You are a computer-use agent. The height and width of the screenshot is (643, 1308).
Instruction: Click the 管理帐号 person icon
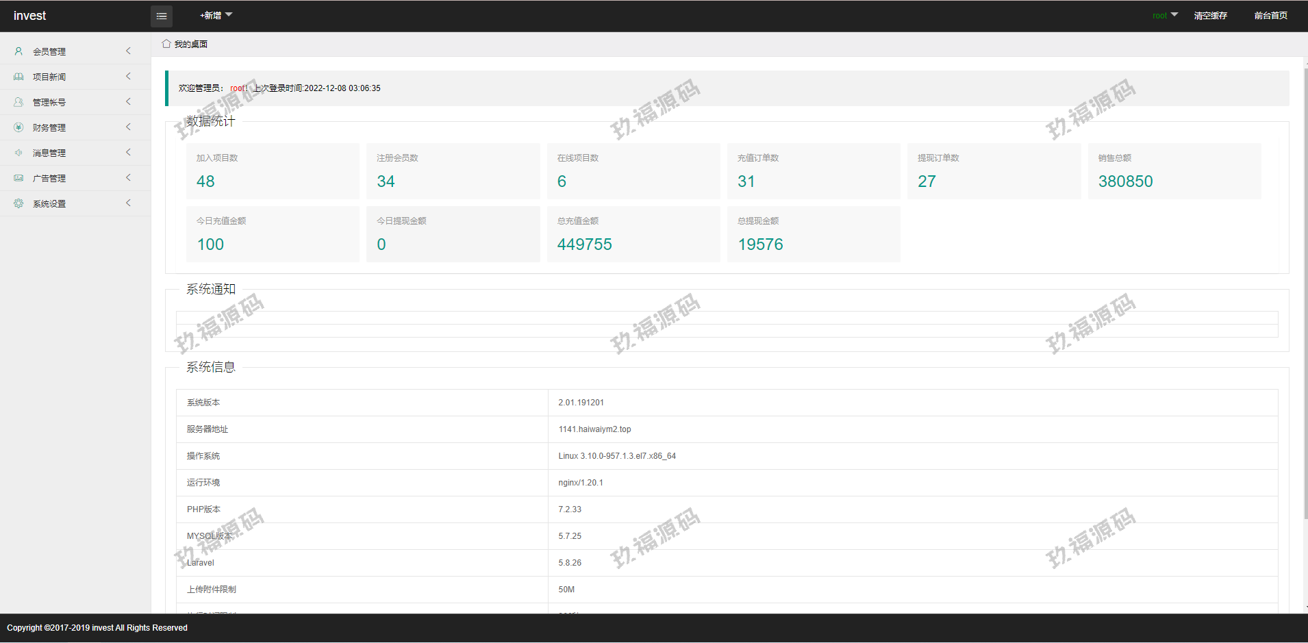click(18, 102)
